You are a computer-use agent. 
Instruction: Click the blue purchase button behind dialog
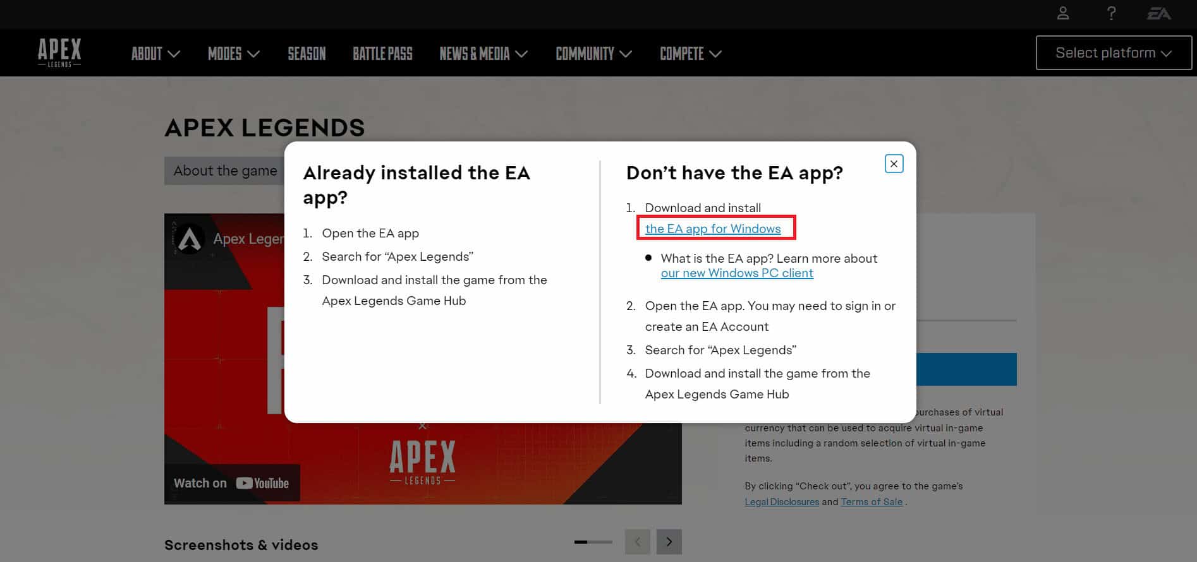click(966, 369)
